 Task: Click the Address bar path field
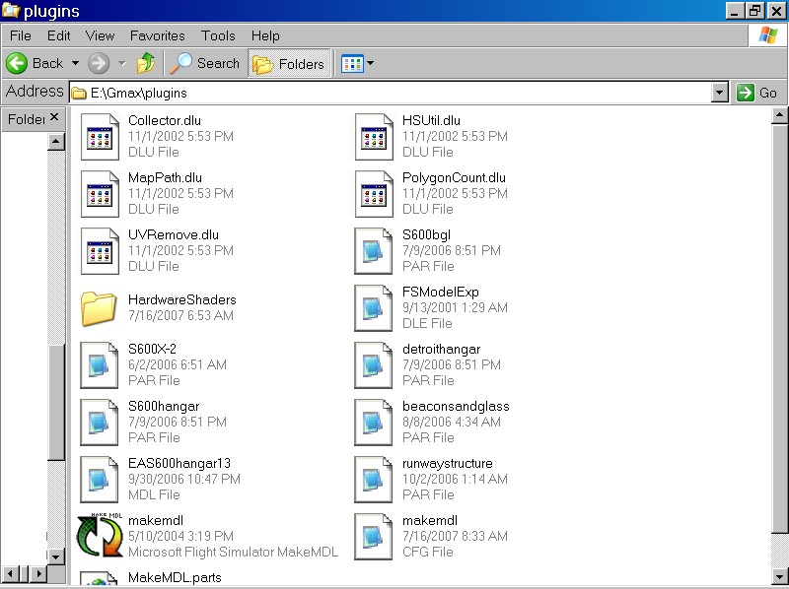(x=394, y=93)
